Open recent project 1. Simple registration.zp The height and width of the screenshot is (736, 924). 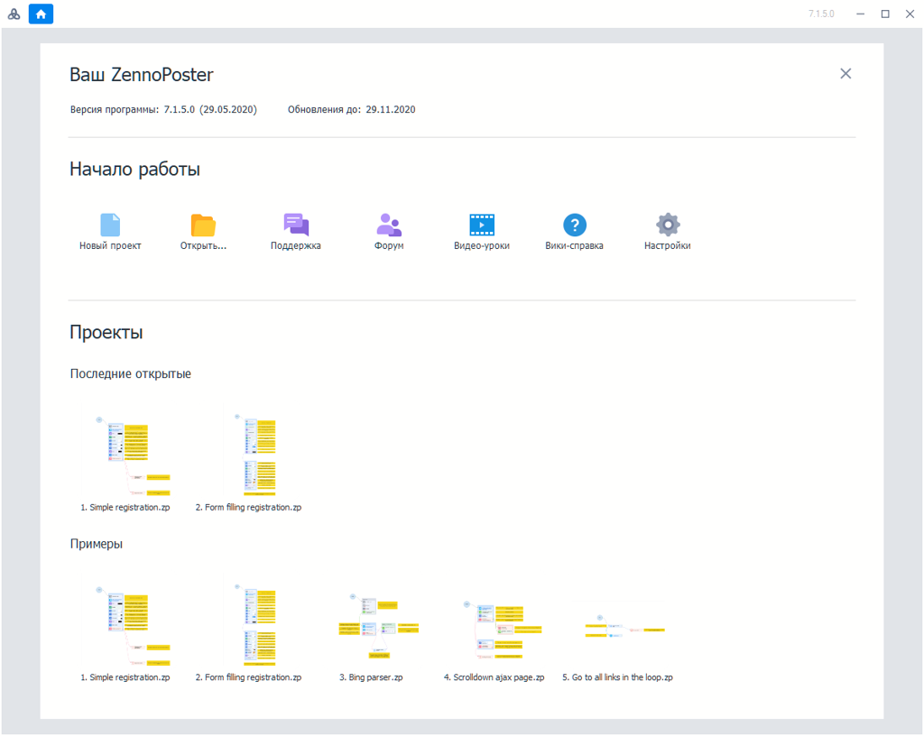125,455
